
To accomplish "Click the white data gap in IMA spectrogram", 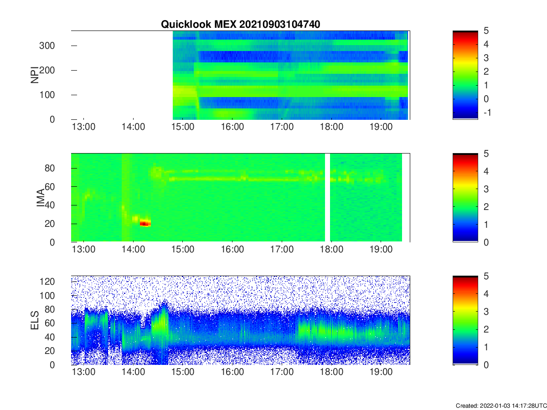I will click(x=327, y=198).
